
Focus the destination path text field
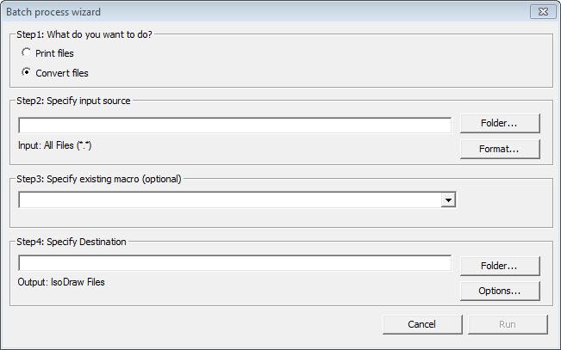(x=234, y=263)
